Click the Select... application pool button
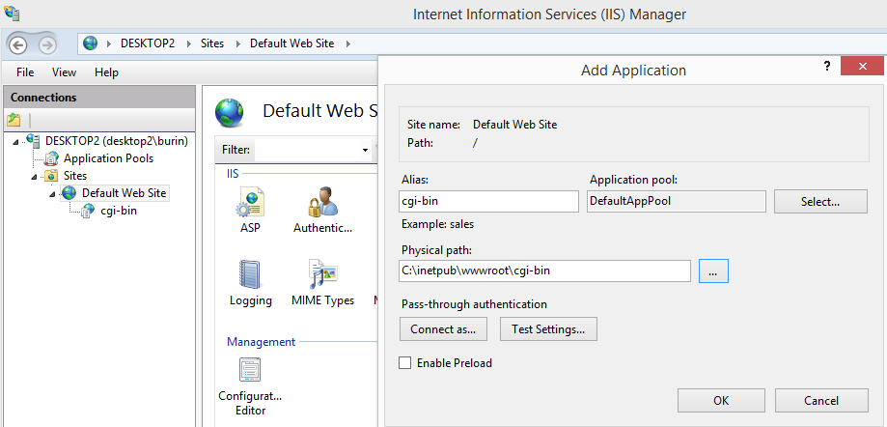Screen dimensions: 887x427 point(820,202)
